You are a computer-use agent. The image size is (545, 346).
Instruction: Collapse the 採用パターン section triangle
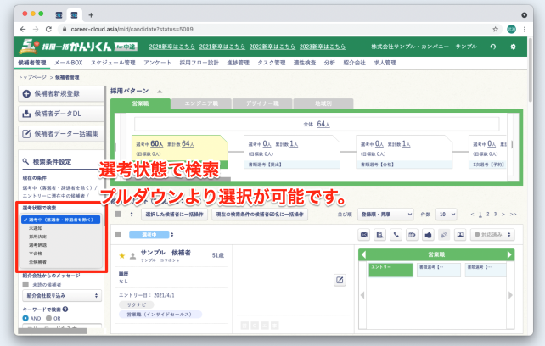[160, 92]
